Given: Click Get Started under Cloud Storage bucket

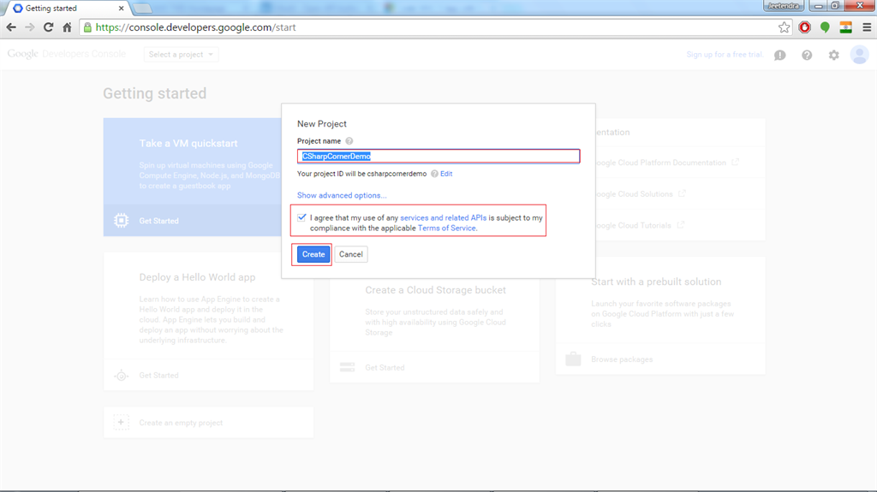Looking at the screenshot, I should click(x=385, y=367).
